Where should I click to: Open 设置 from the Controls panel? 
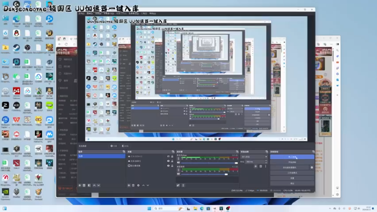(x=292, y=178)
